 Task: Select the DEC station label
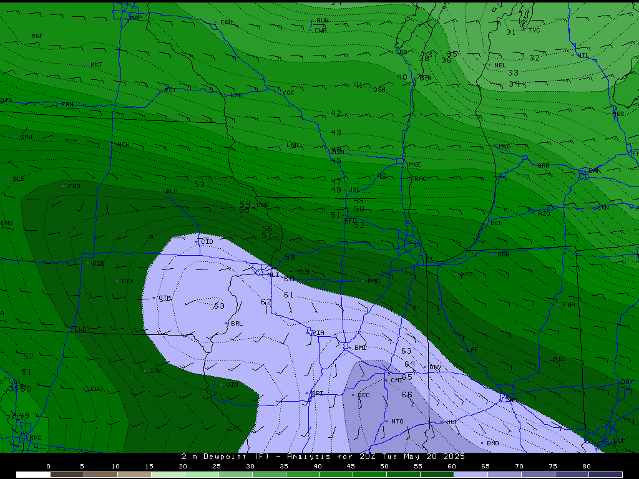[364, 395]
